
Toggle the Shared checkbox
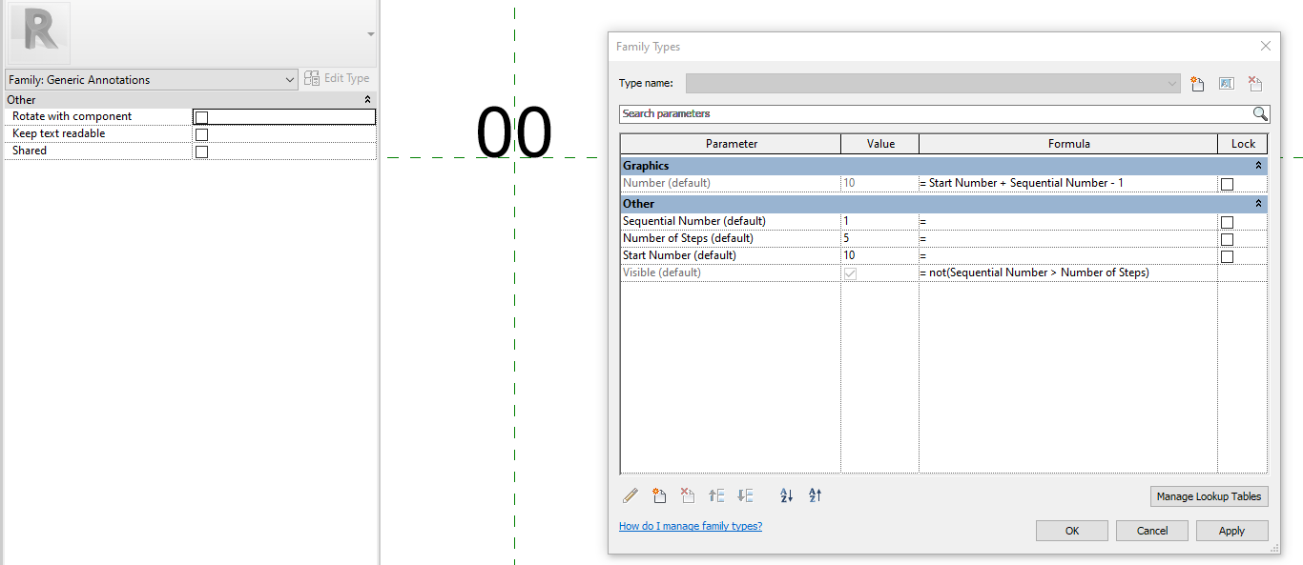(x=201, y=151)
